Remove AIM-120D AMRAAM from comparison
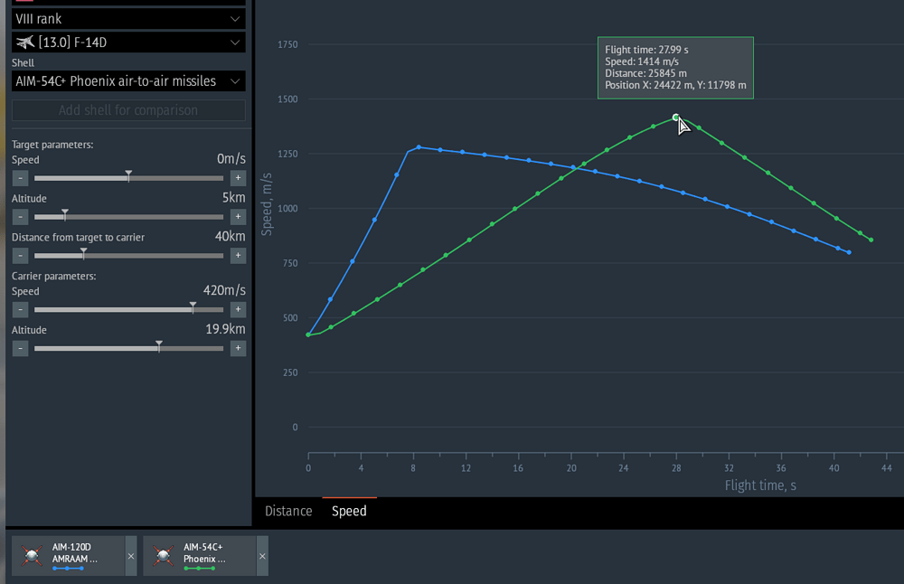The width and height of the screenshot is (904, 584). pyautogui.click(x=131, y=556)
